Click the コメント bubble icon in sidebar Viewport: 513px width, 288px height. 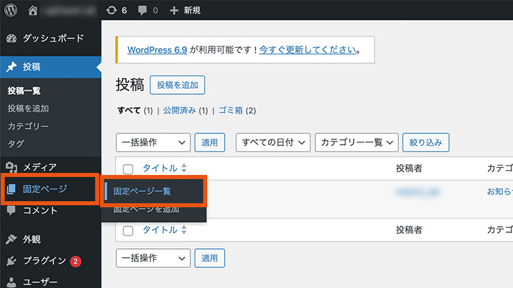tap(11, 211)
